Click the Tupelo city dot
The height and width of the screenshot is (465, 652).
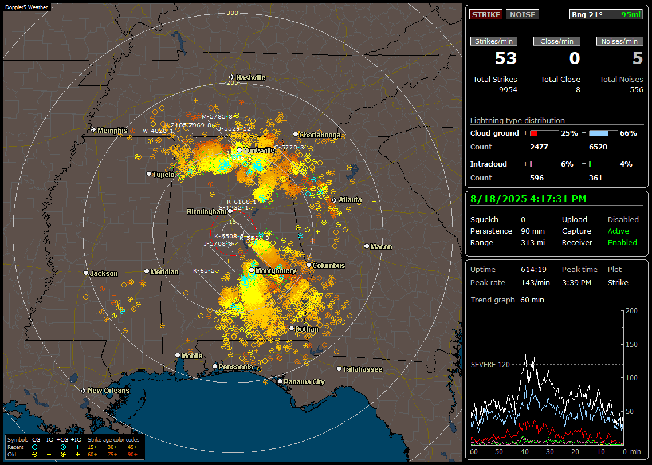point(149,174)
